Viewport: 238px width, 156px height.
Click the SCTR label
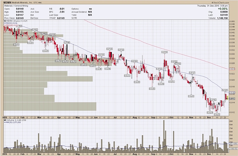(x=75, y=18)
